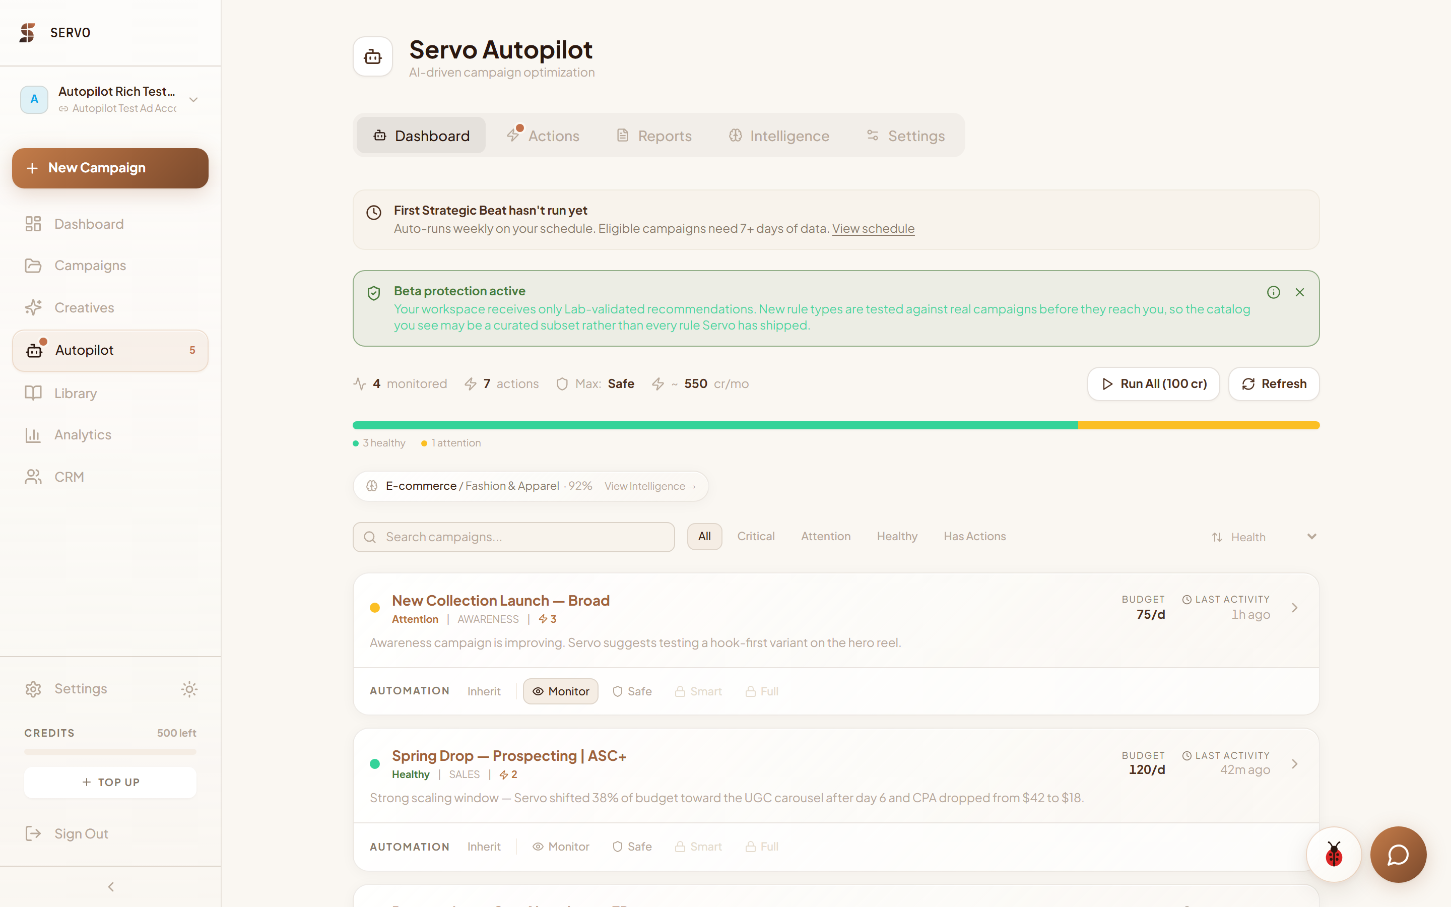Viewport: 1451px width, 907px height.
Task: Switch to the Reports tab
Action: pyautogui.click(x=654, y=136)
